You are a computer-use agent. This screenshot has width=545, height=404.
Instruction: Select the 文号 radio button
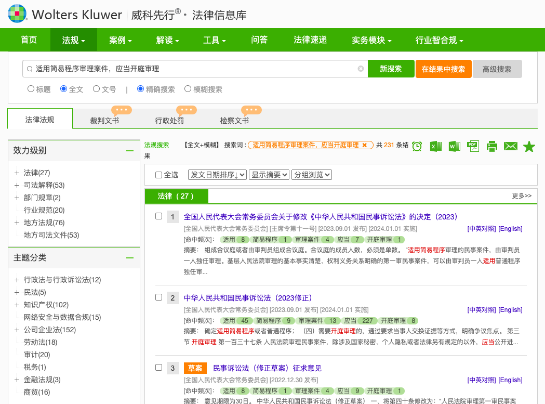[96, 89]
